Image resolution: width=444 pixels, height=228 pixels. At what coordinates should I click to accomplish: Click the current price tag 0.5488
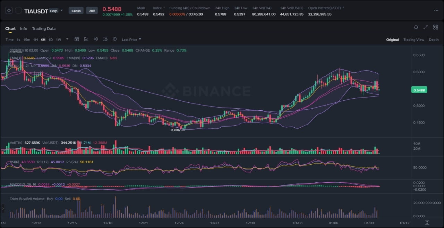pyautogui.click(x=419, y=90)
